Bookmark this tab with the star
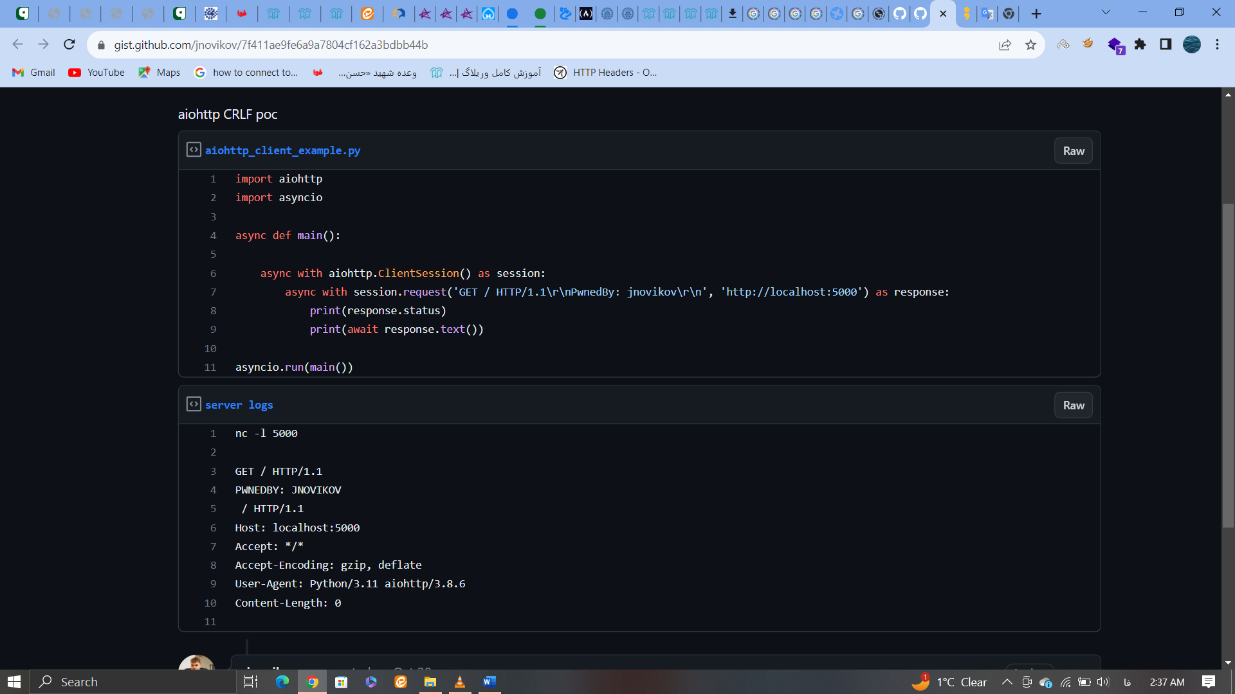Screen dimensions: 1235x694 tap(1030, 45)
